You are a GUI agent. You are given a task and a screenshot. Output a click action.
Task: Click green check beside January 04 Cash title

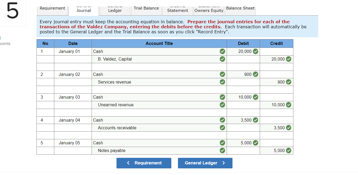pyautogui.click(x=222, y=120)
